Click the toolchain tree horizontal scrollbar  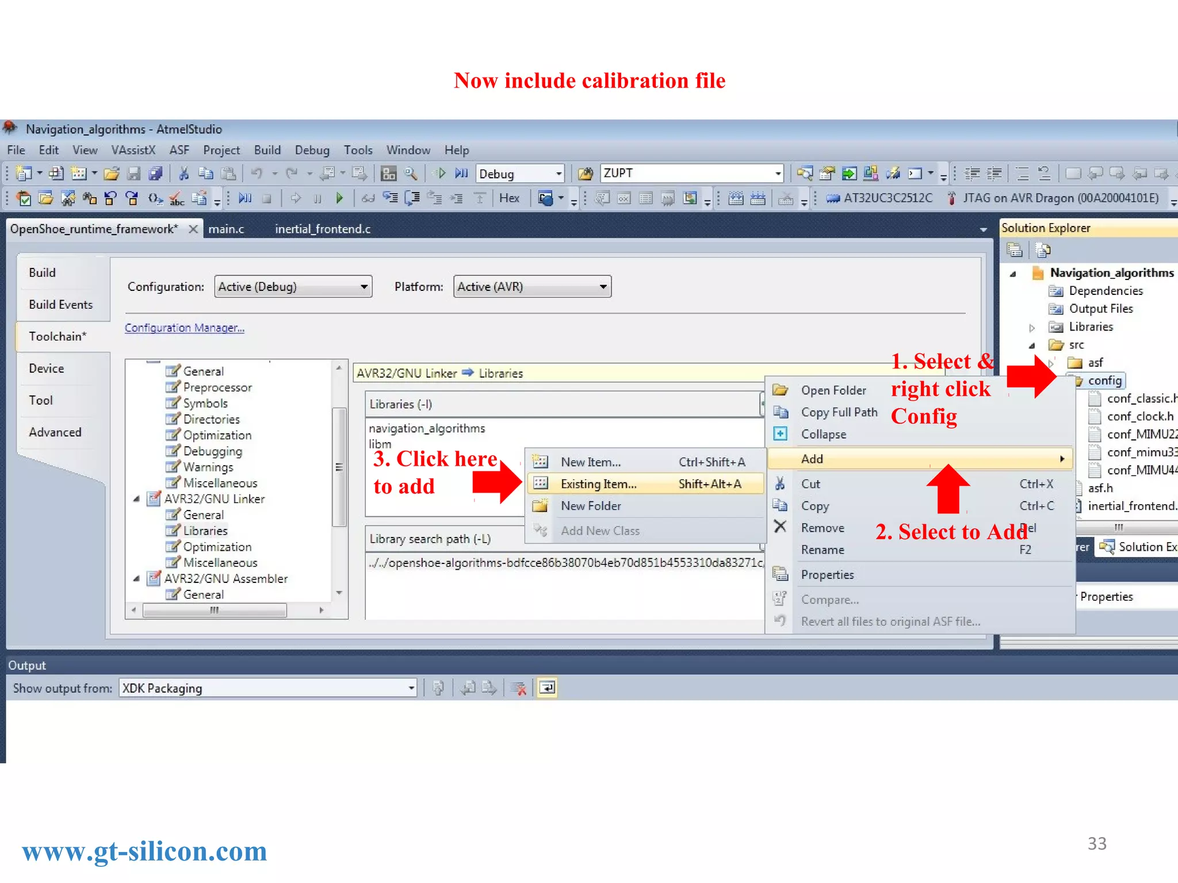(215, 610)
